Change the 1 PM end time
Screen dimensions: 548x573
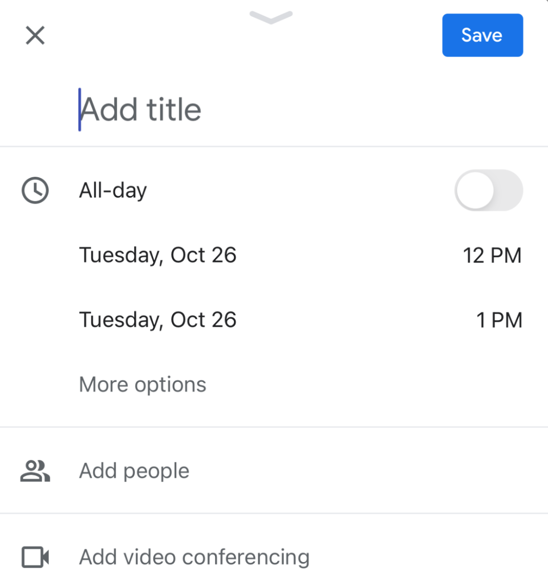point(499,320)
